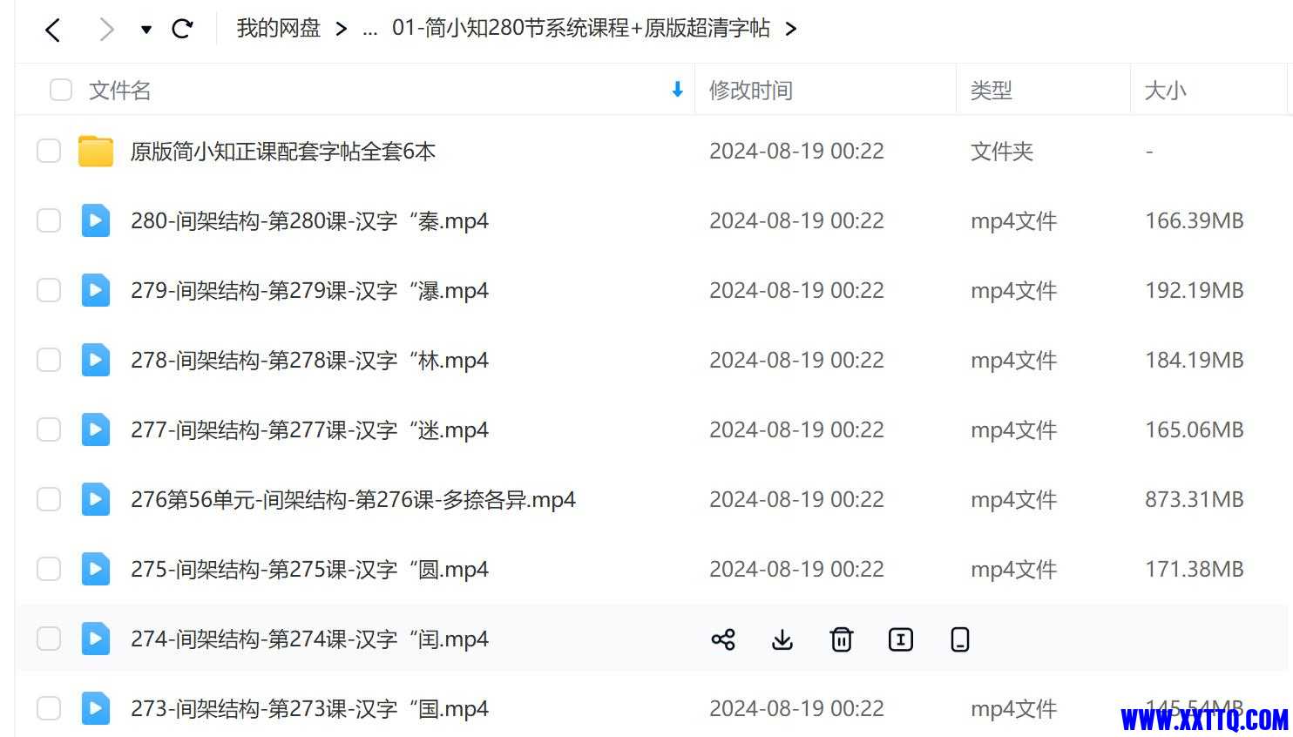Select checkbox for lesson 275 圆.mp4
The width and height of the screenshot is (1293, 737).
pyautogui.click(x=49, y=569)
